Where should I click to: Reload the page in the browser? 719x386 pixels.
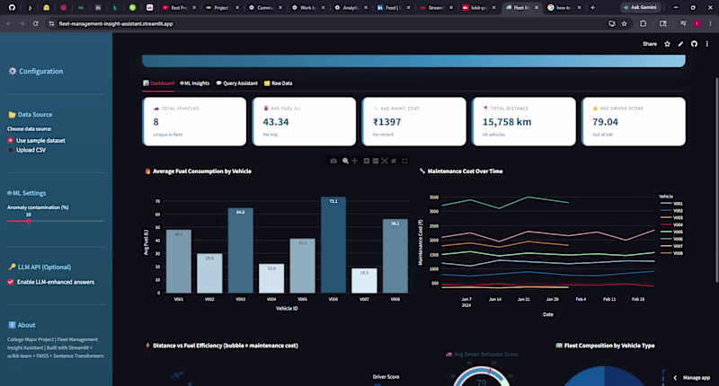pos(35,23)
